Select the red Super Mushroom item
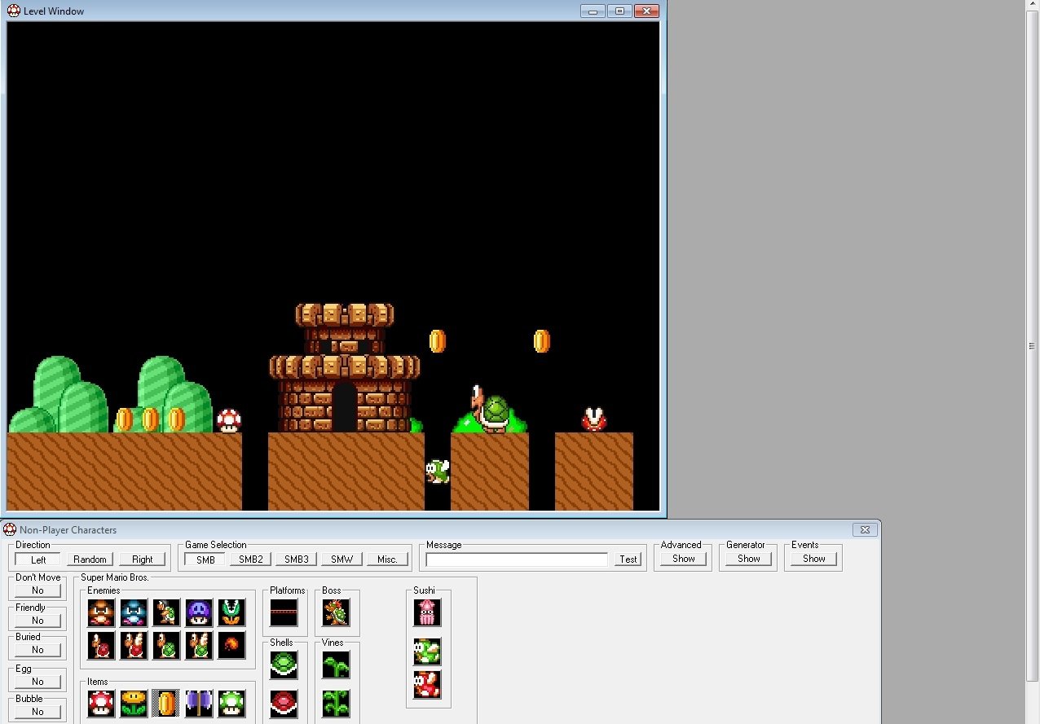Screen dimensions: 1040x724 tap(101, 703)
